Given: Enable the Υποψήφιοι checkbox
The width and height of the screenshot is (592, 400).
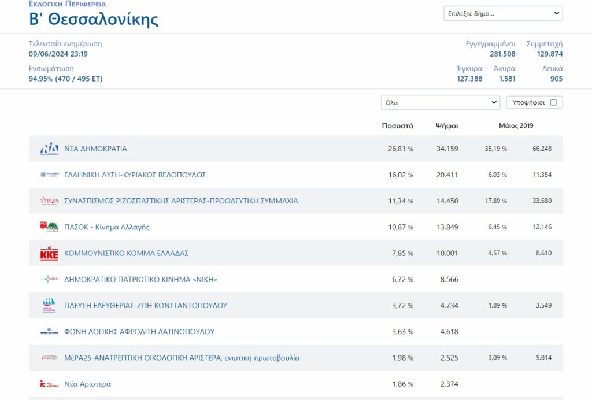Looking at the screenshot, I should click(x=553, y=103).
